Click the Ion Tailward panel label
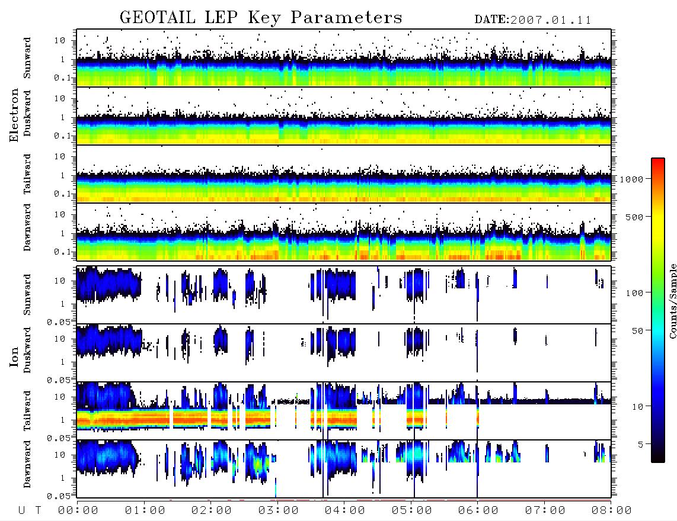This screenshot has height=521, width=677. [27, 411]
